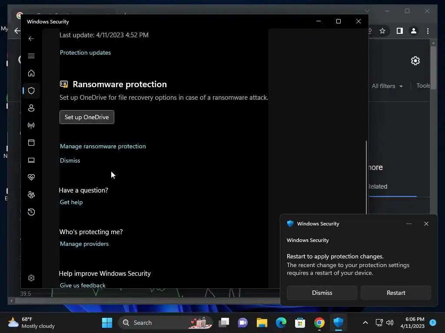Select the Related tab in Chrome
The height and width of the screenshot is (333, 445).
(x=378, y=186)
